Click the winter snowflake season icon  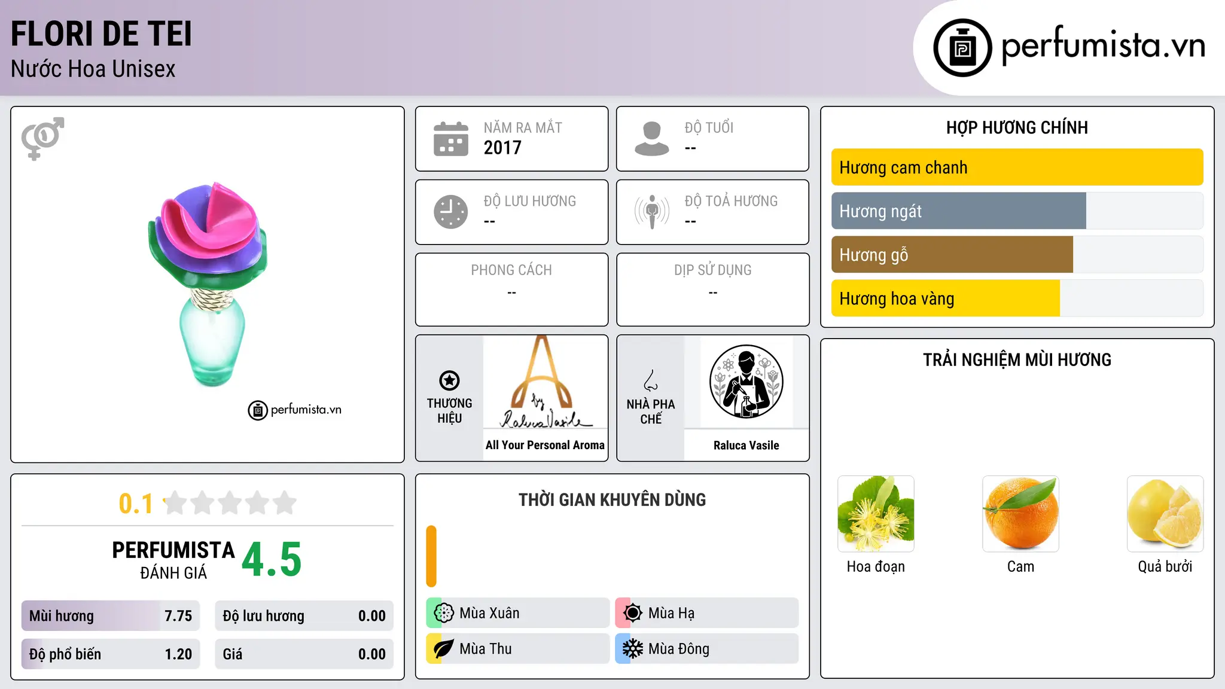point(632,649)
